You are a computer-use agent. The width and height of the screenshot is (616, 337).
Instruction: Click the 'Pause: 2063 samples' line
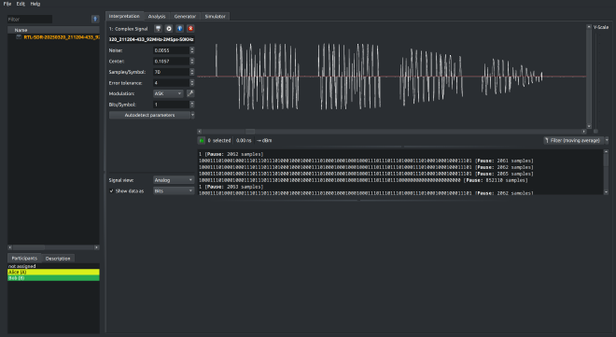click(x=231, y=187)
